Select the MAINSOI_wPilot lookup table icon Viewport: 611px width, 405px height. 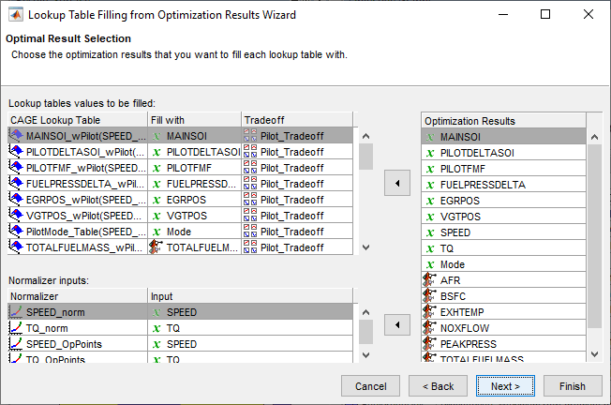coord(16,136)
